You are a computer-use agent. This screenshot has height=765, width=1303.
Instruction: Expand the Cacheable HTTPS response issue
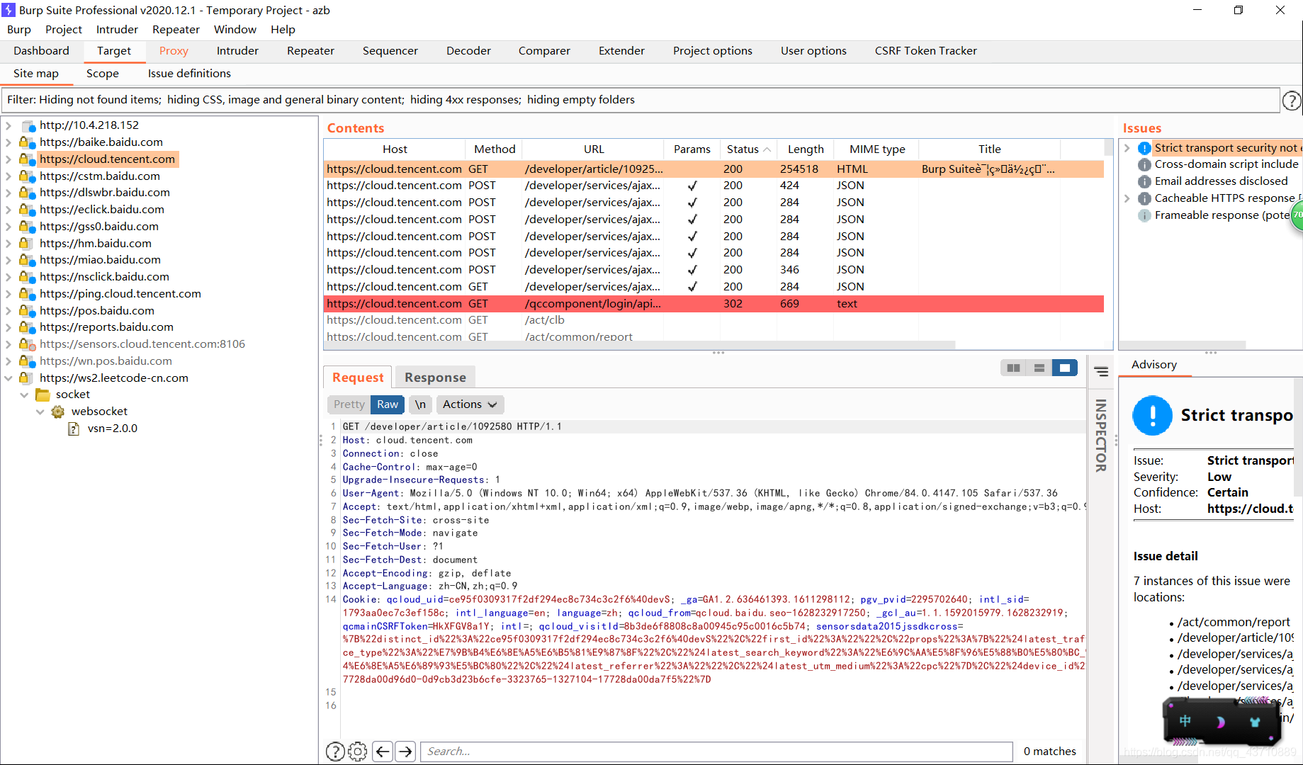(1127, 198)
